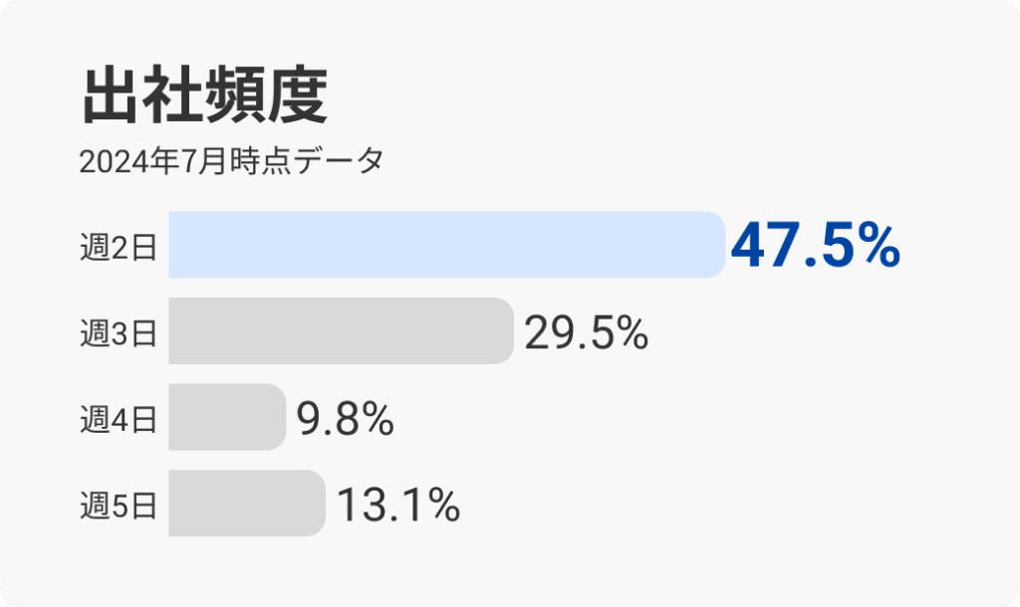Click the 13.1% value
The height and width of the screenshot is (607, 1020).
coord(398,505)
